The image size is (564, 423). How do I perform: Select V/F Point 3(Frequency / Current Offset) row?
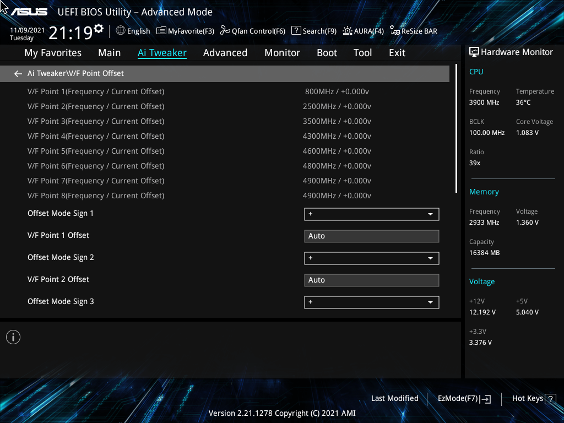click(x=225, y=122)
